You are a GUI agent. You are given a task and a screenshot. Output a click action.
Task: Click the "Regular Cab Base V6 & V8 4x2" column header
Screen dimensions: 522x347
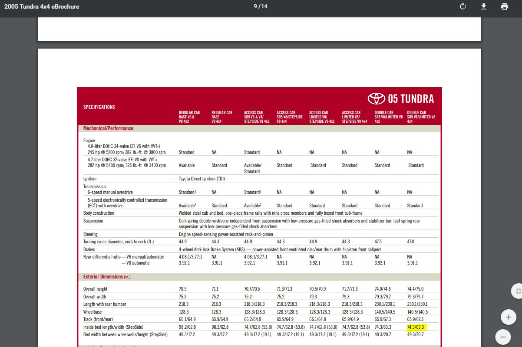tap(190, 117)
